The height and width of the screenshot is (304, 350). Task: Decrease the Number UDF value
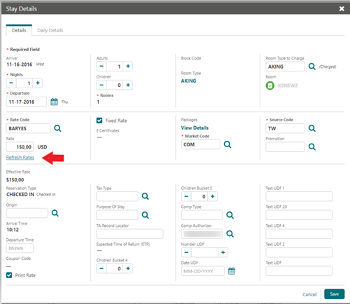pos(186,252)
